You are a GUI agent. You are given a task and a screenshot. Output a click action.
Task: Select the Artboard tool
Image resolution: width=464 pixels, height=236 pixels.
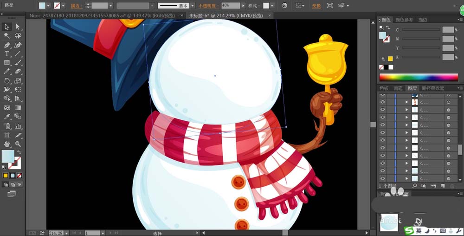click(x=7, y=135)
